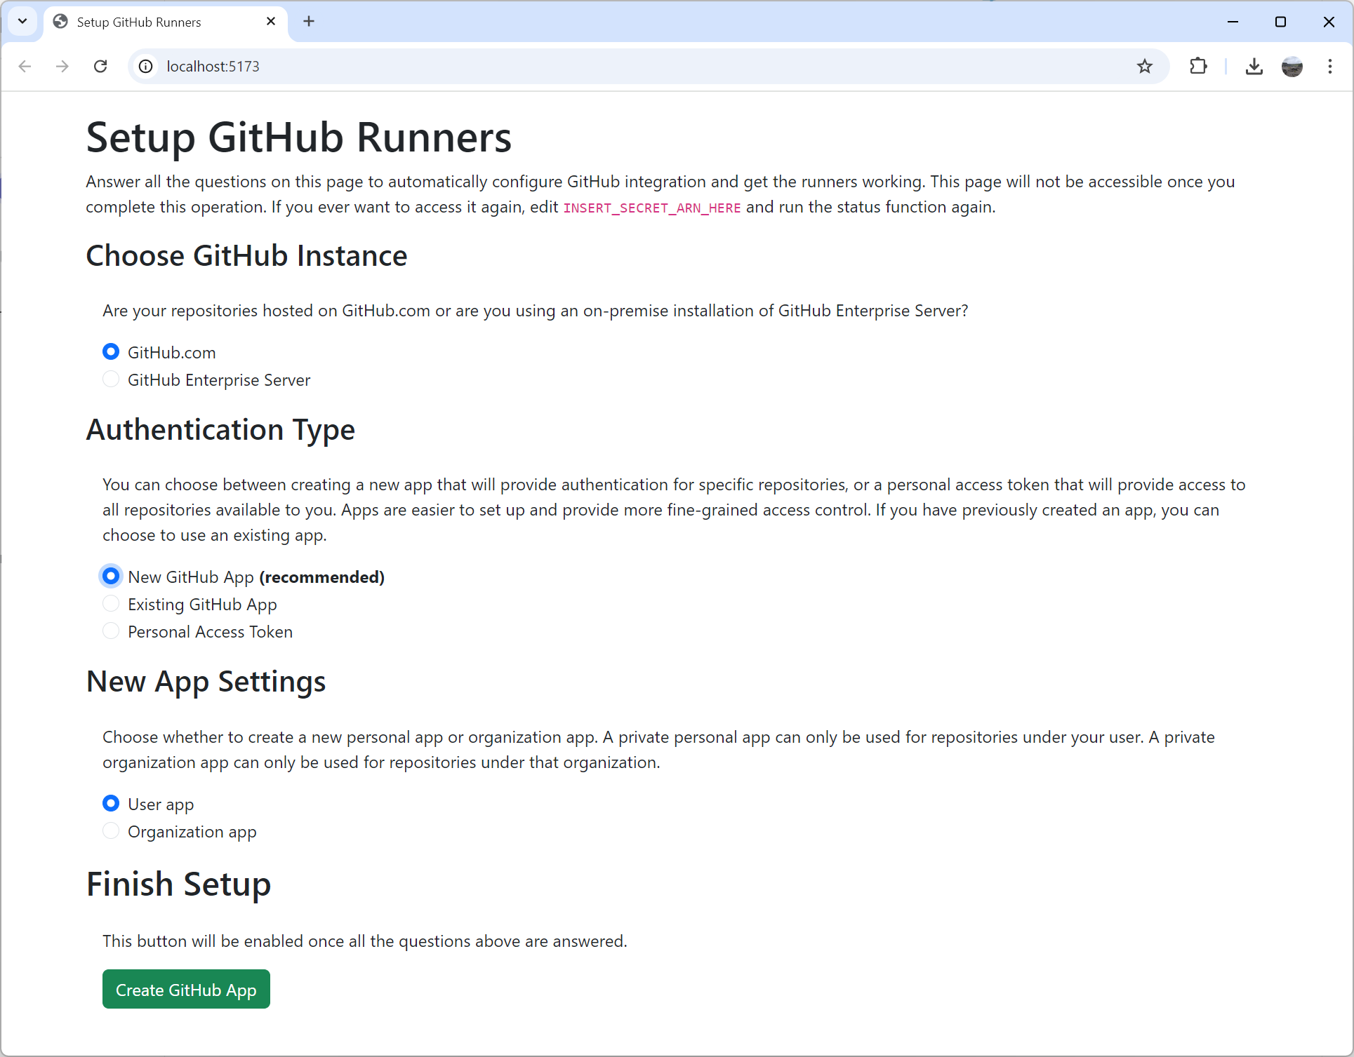Viewport: 1354px width, 1057px height.
Task: Select the GitHub.com radio button
Action: tap(111, 351)
